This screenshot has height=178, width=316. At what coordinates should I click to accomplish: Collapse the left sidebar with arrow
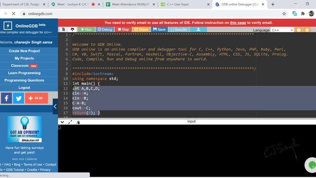point(55,107)
